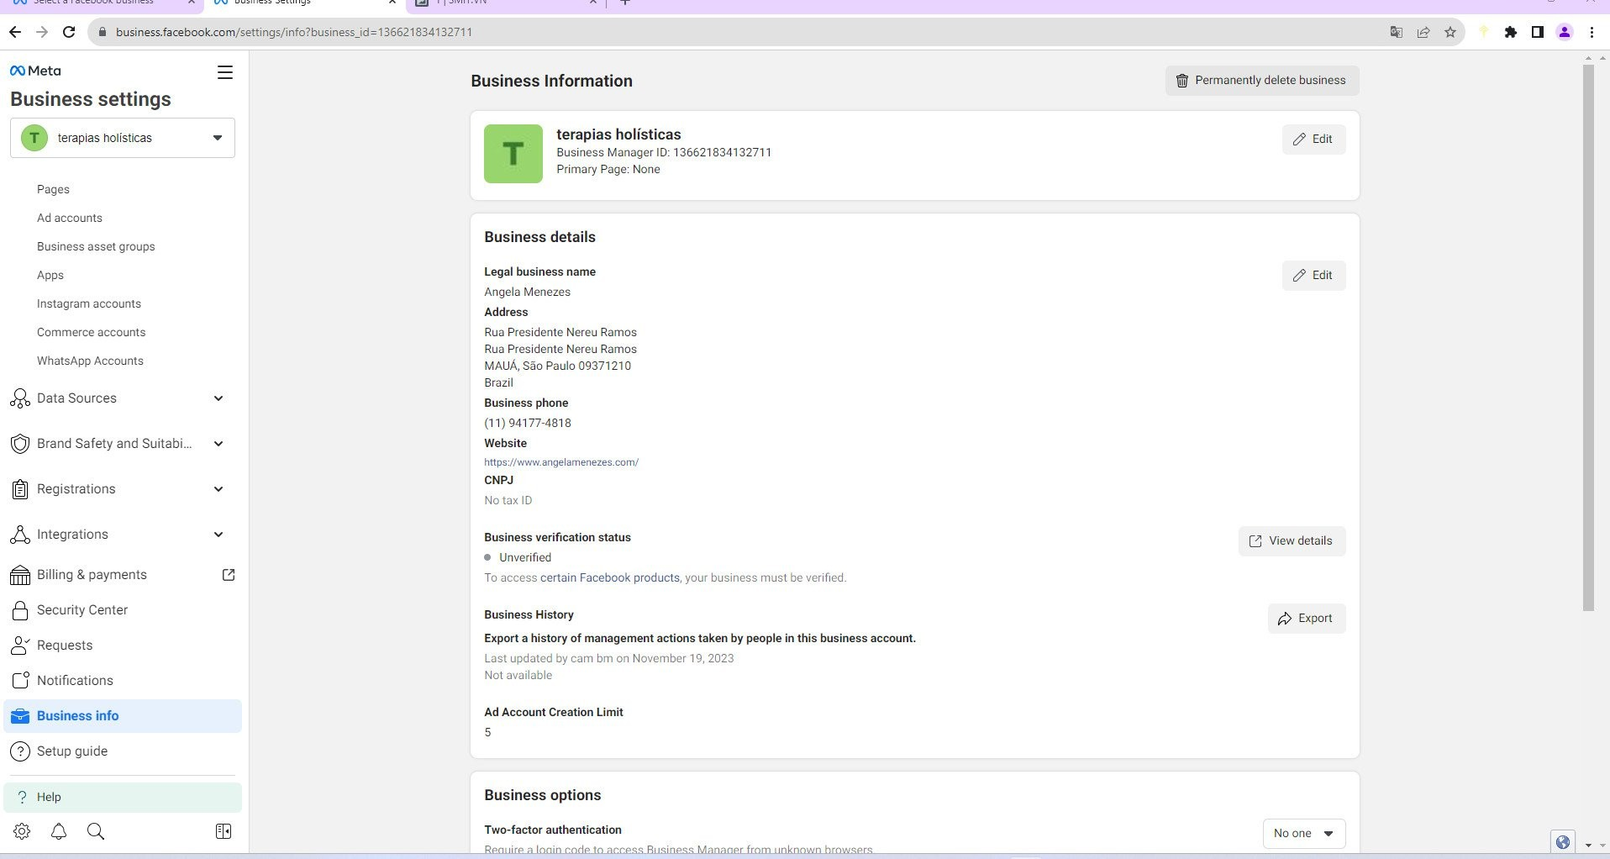Expand Brand Safety and Suitability chevron

[x=218, y=444]
